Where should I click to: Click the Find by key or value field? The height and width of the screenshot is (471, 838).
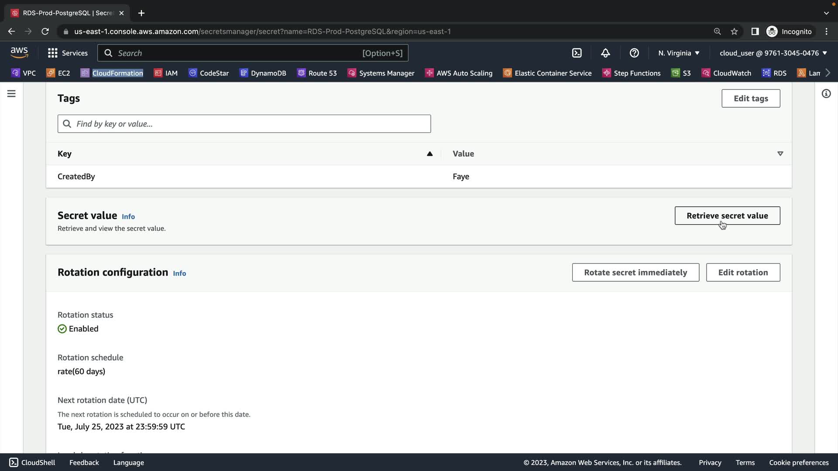point(244,124)
